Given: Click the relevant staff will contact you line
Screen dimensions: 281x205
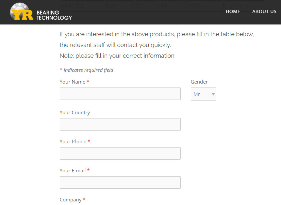Looking at the screenshot, I should (x=115, y=45).
